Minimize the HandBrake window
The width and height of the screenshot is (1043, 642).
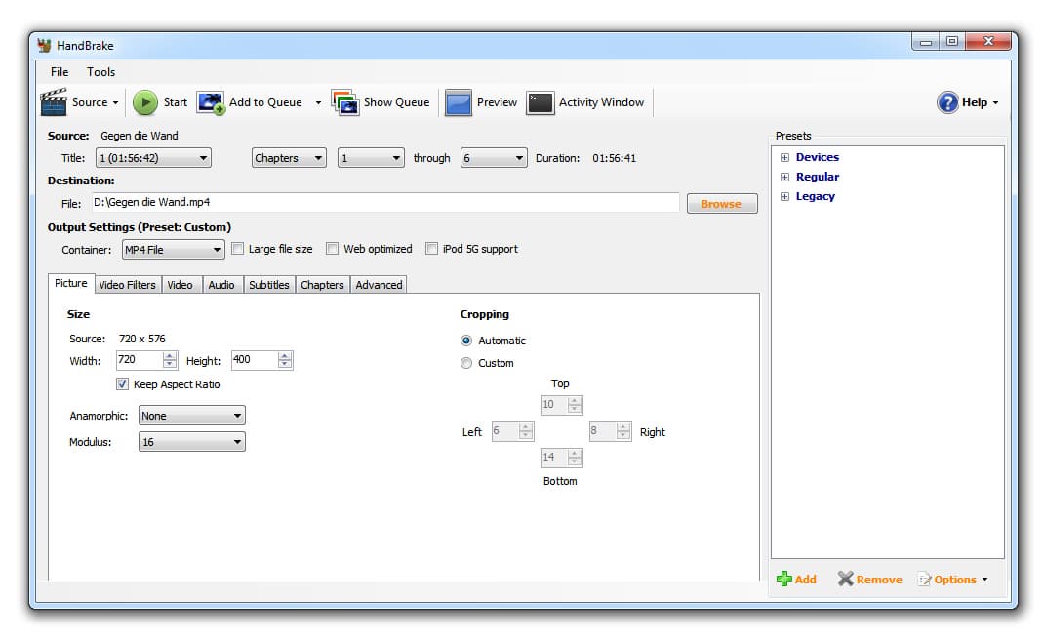point(925,42)
